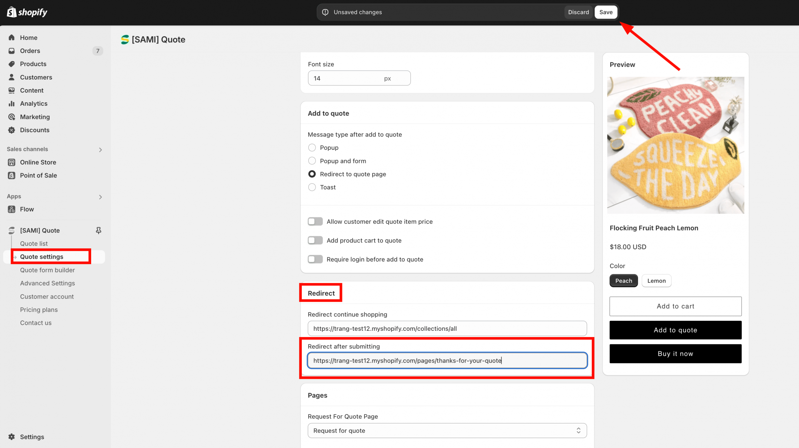Click the Point of Sale icon
This screenshot has height=448, width=799.
pos(12,175)
